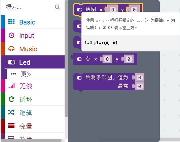Viewport: 180px width, 142px height.
Task: Click the signal bars icon for 无线
Action: pos(11,86)
